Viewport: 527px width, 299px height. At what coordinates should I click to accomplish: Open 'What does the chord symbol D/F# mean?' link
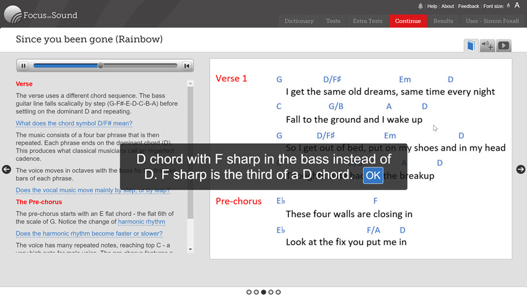[x=74, y=123]
